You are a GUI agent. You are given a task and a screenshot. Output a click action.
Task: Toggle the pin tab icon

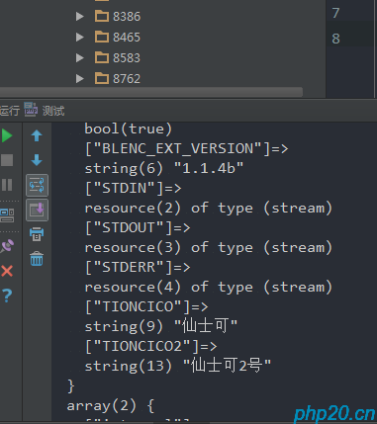[7, 246]
